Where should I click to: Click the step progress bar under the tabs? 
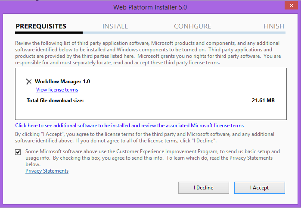[x=150, y=32]
